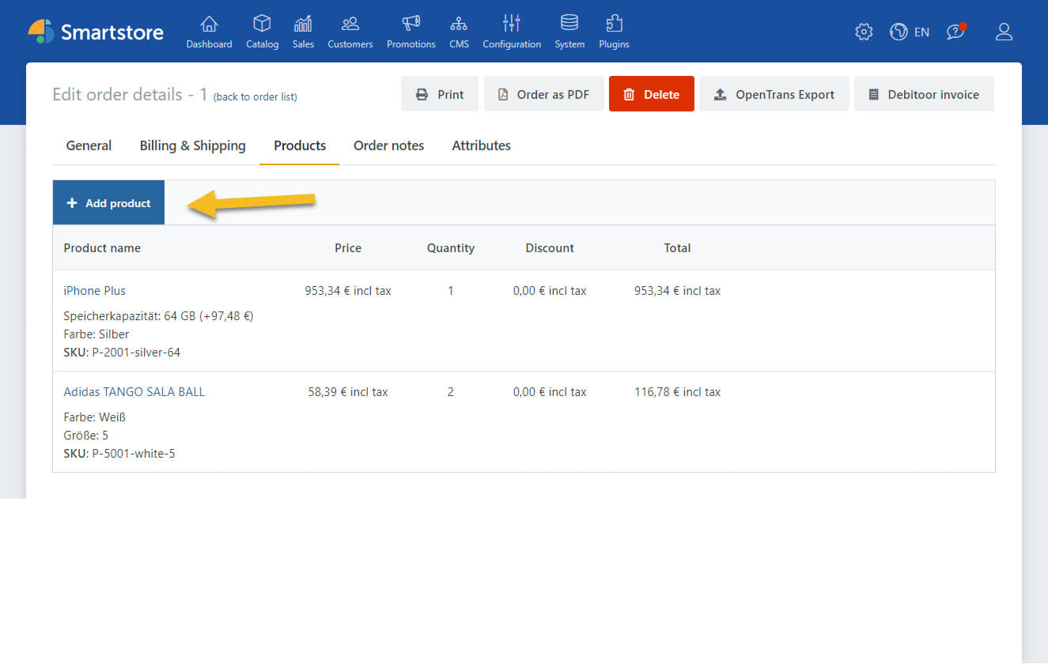Open the help chat notification icon

956,32
